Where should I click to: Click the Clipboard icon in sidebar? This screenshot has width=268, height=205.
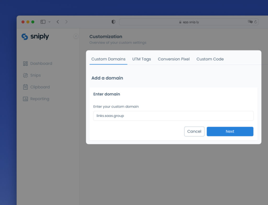25,87
